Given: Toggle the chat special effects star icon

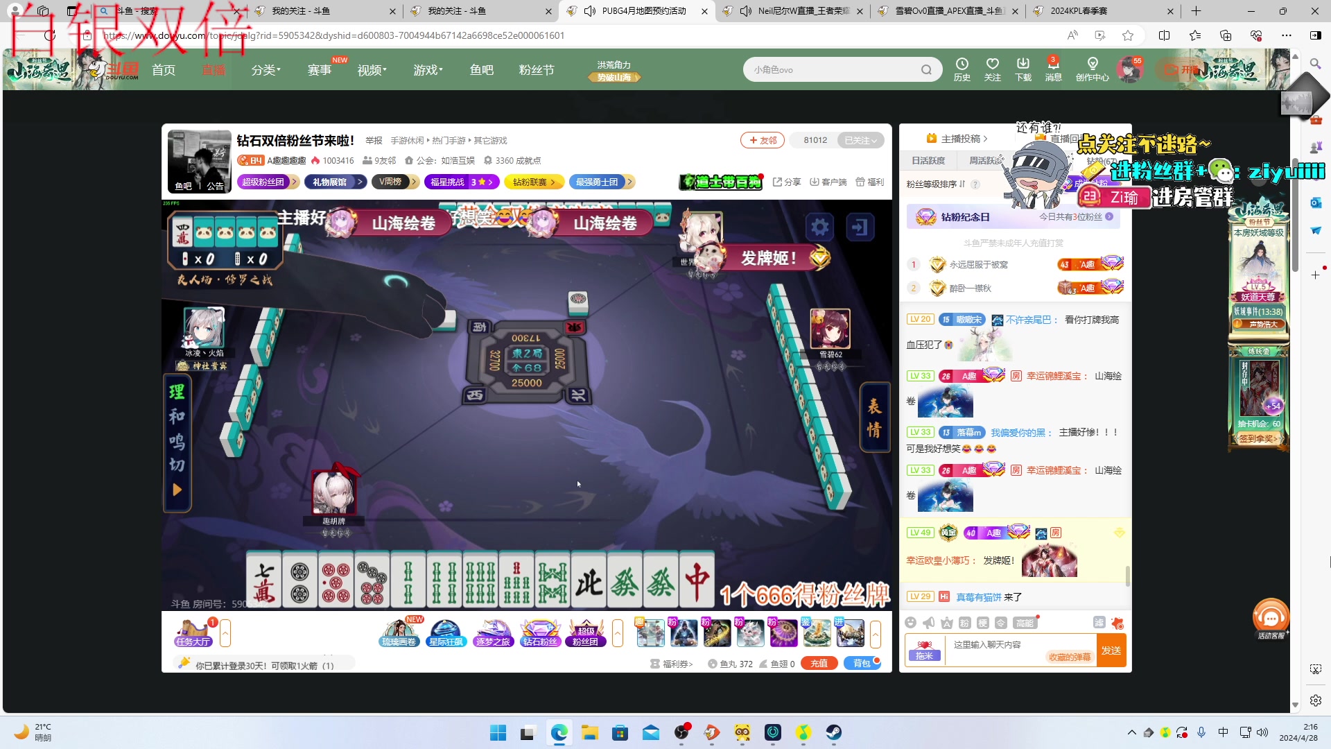Looking at the screenshot, I should coord(1117,622).
